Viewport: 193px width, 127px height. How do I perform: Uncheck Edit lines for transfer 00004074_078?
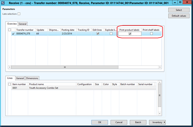click(98, 33)
